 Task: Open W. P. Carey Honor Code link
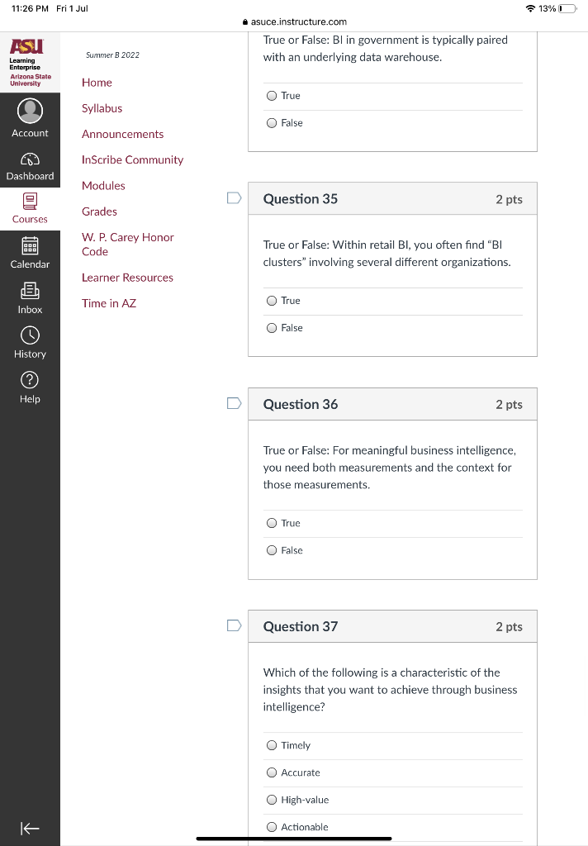click(x=128, y=245)
